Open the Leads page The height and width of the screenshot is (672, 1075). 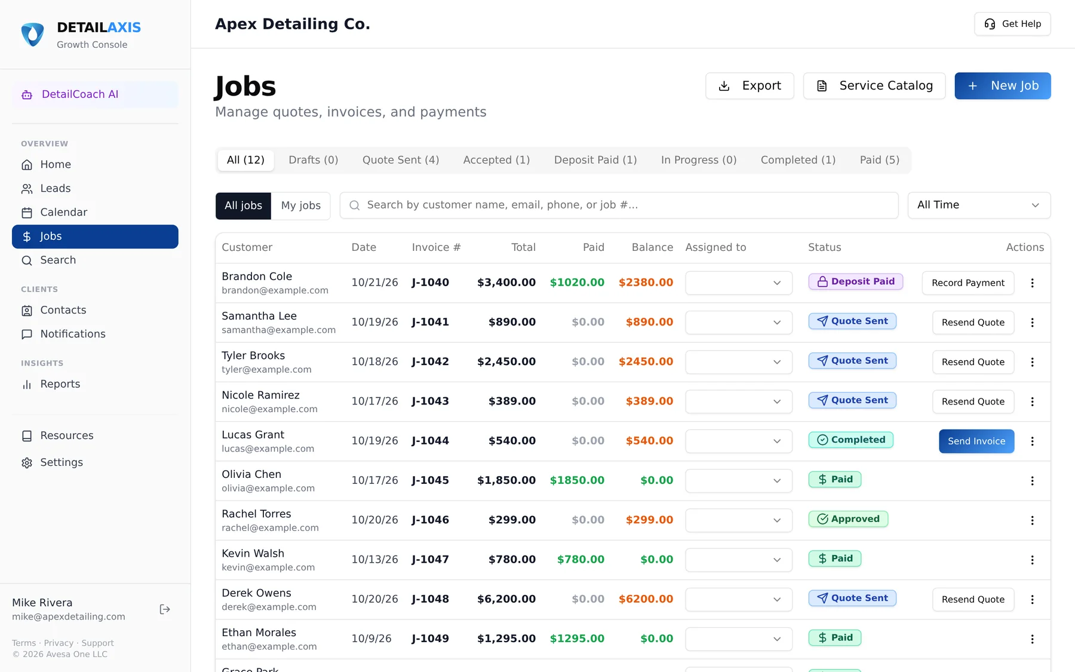click(x=95, y=188)
